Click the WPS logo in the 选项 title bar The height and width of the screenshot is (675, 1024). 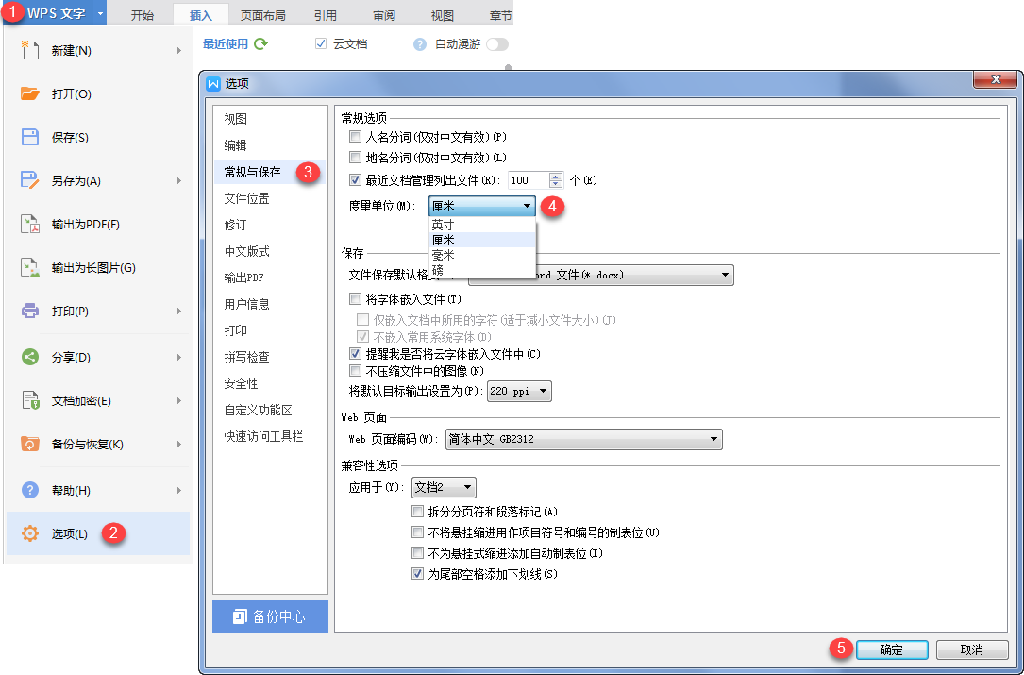coord(213,84)
